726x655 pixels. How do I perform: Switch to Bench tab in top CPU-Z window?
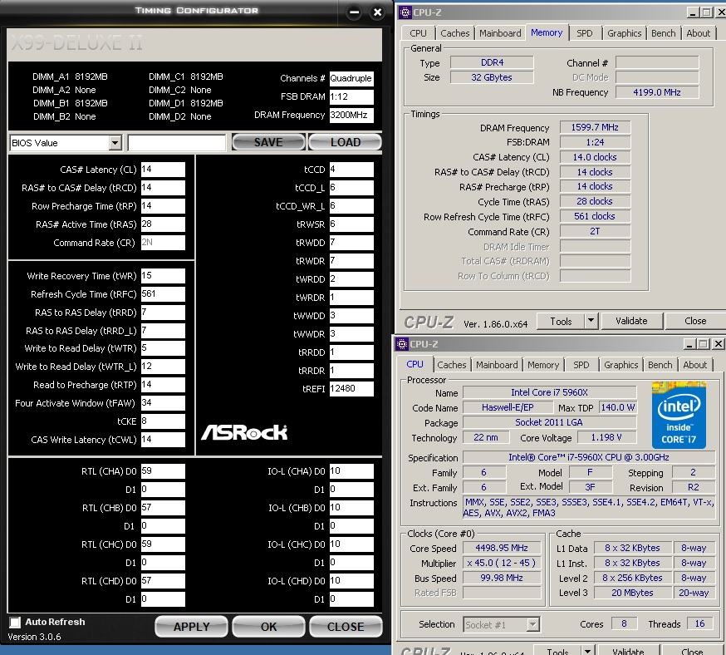click(663, 33)
